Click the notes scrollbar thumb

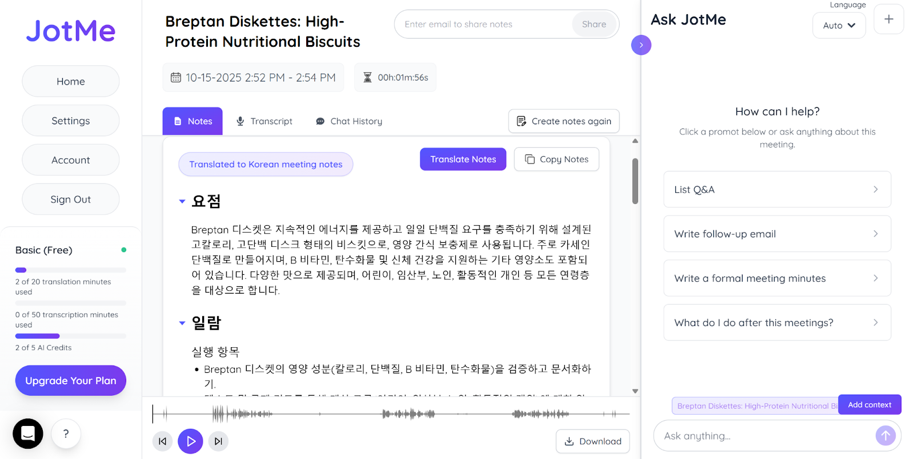(x=635, y=181)
